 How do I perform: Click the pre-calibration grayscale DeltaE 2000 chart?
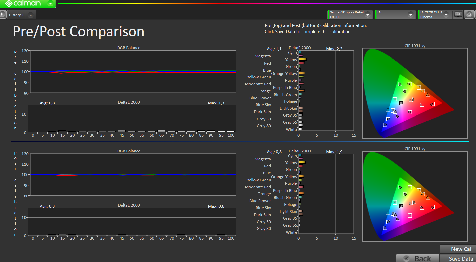point(132,119)
